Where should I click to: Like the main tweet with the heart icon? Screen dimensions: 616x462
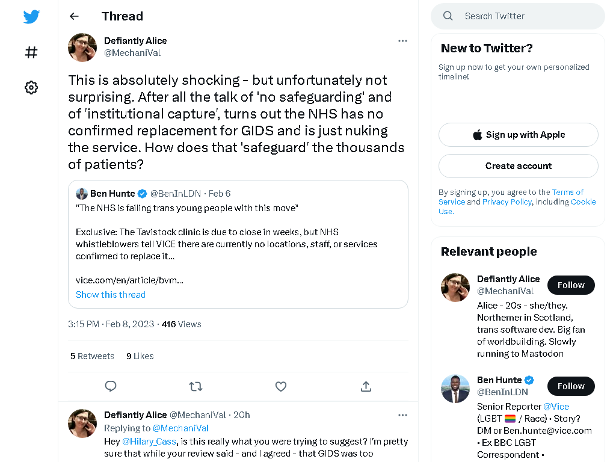coord(281,387)
